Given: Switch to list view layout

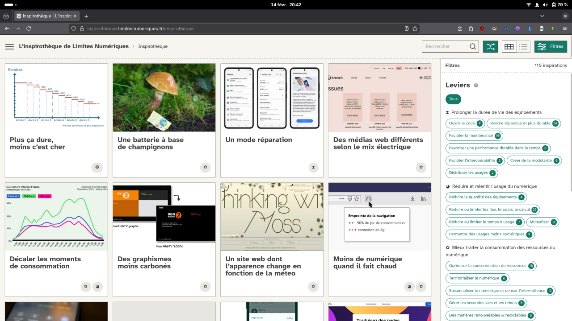Looking at the screenshot, I should pos(523,46).
